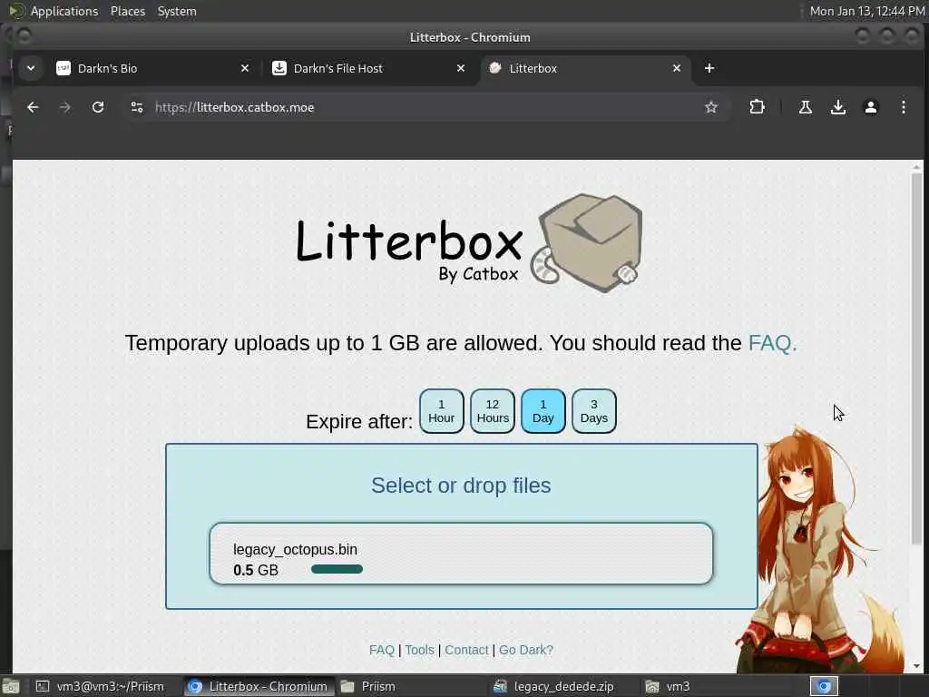Image resolution: width=929 pixels, height=697 pixels.
Task: Open the profile avatar menu
Action: click(870, 107)
